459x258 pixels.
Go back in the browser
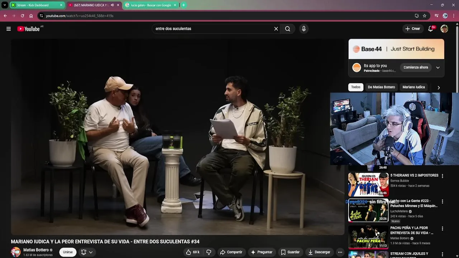click(x=5, y=16)
